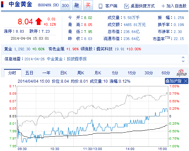Click the 换手率 0.19% value
Viewport: 189px width, 151px height.
(x=179, y=25)
